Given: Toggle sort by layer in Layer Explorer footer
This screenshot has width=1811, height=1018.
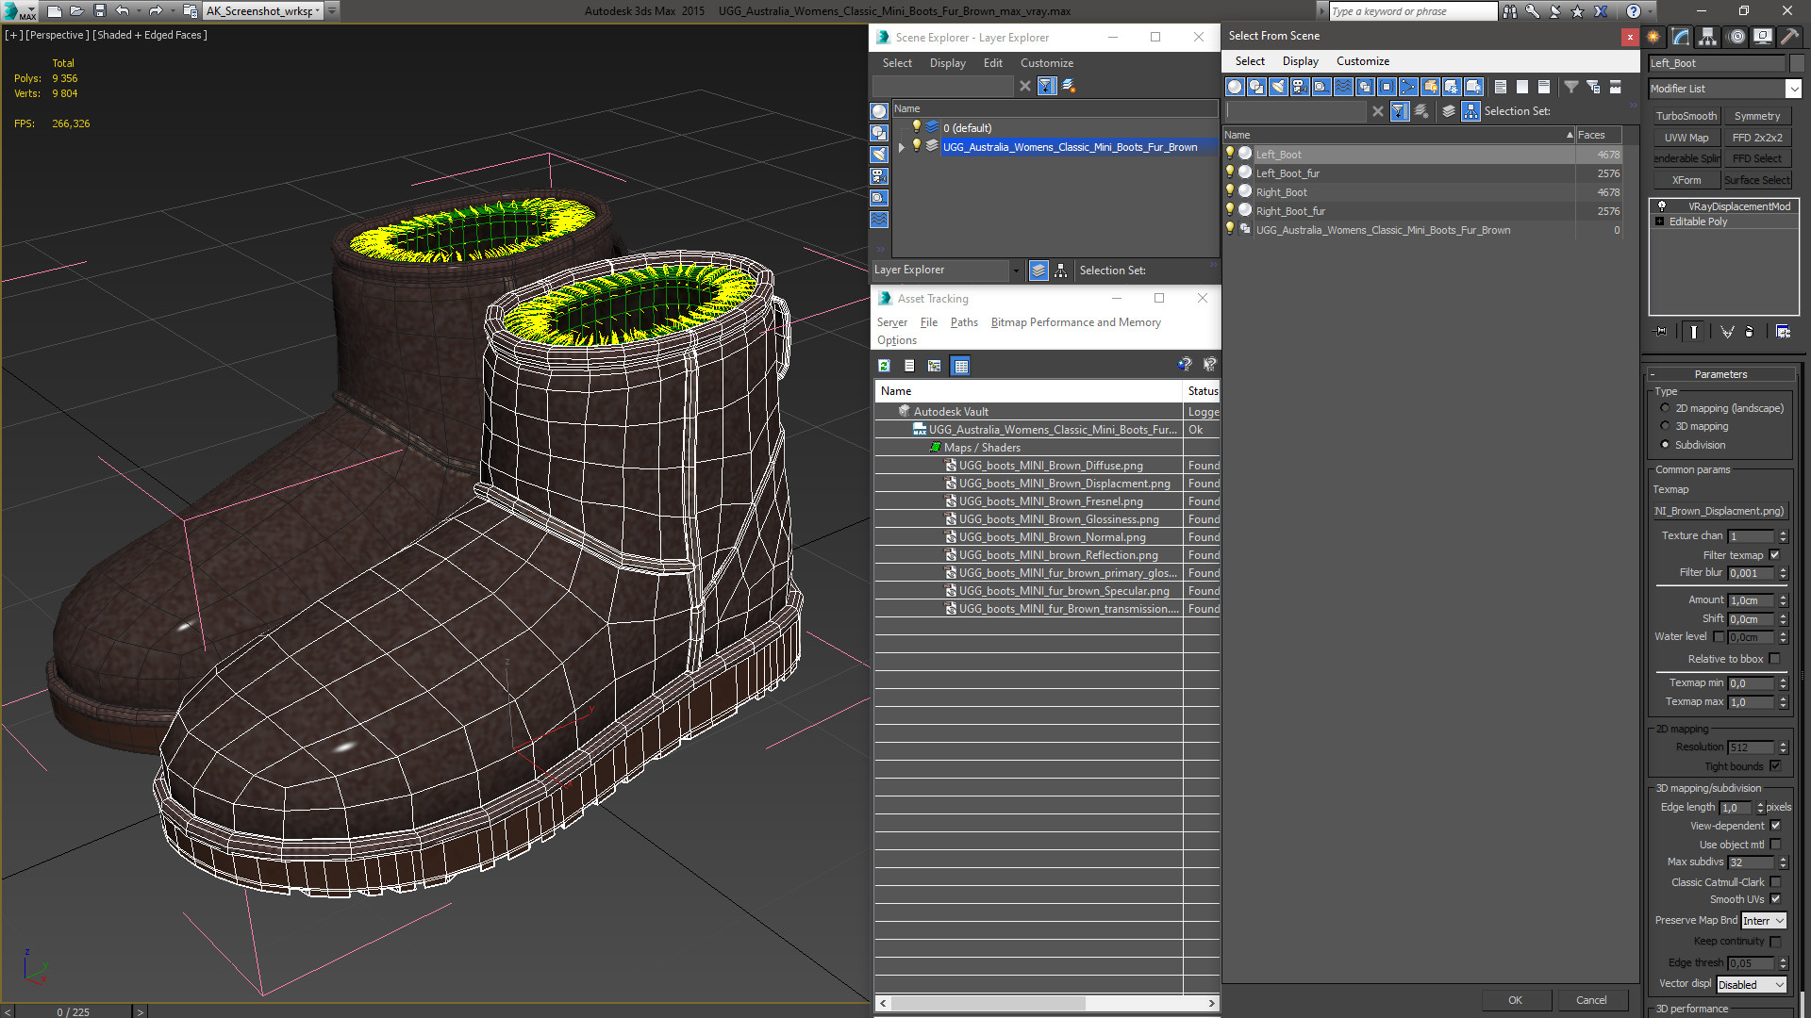Looking at the screenshot, I should tap(1038, 271).
